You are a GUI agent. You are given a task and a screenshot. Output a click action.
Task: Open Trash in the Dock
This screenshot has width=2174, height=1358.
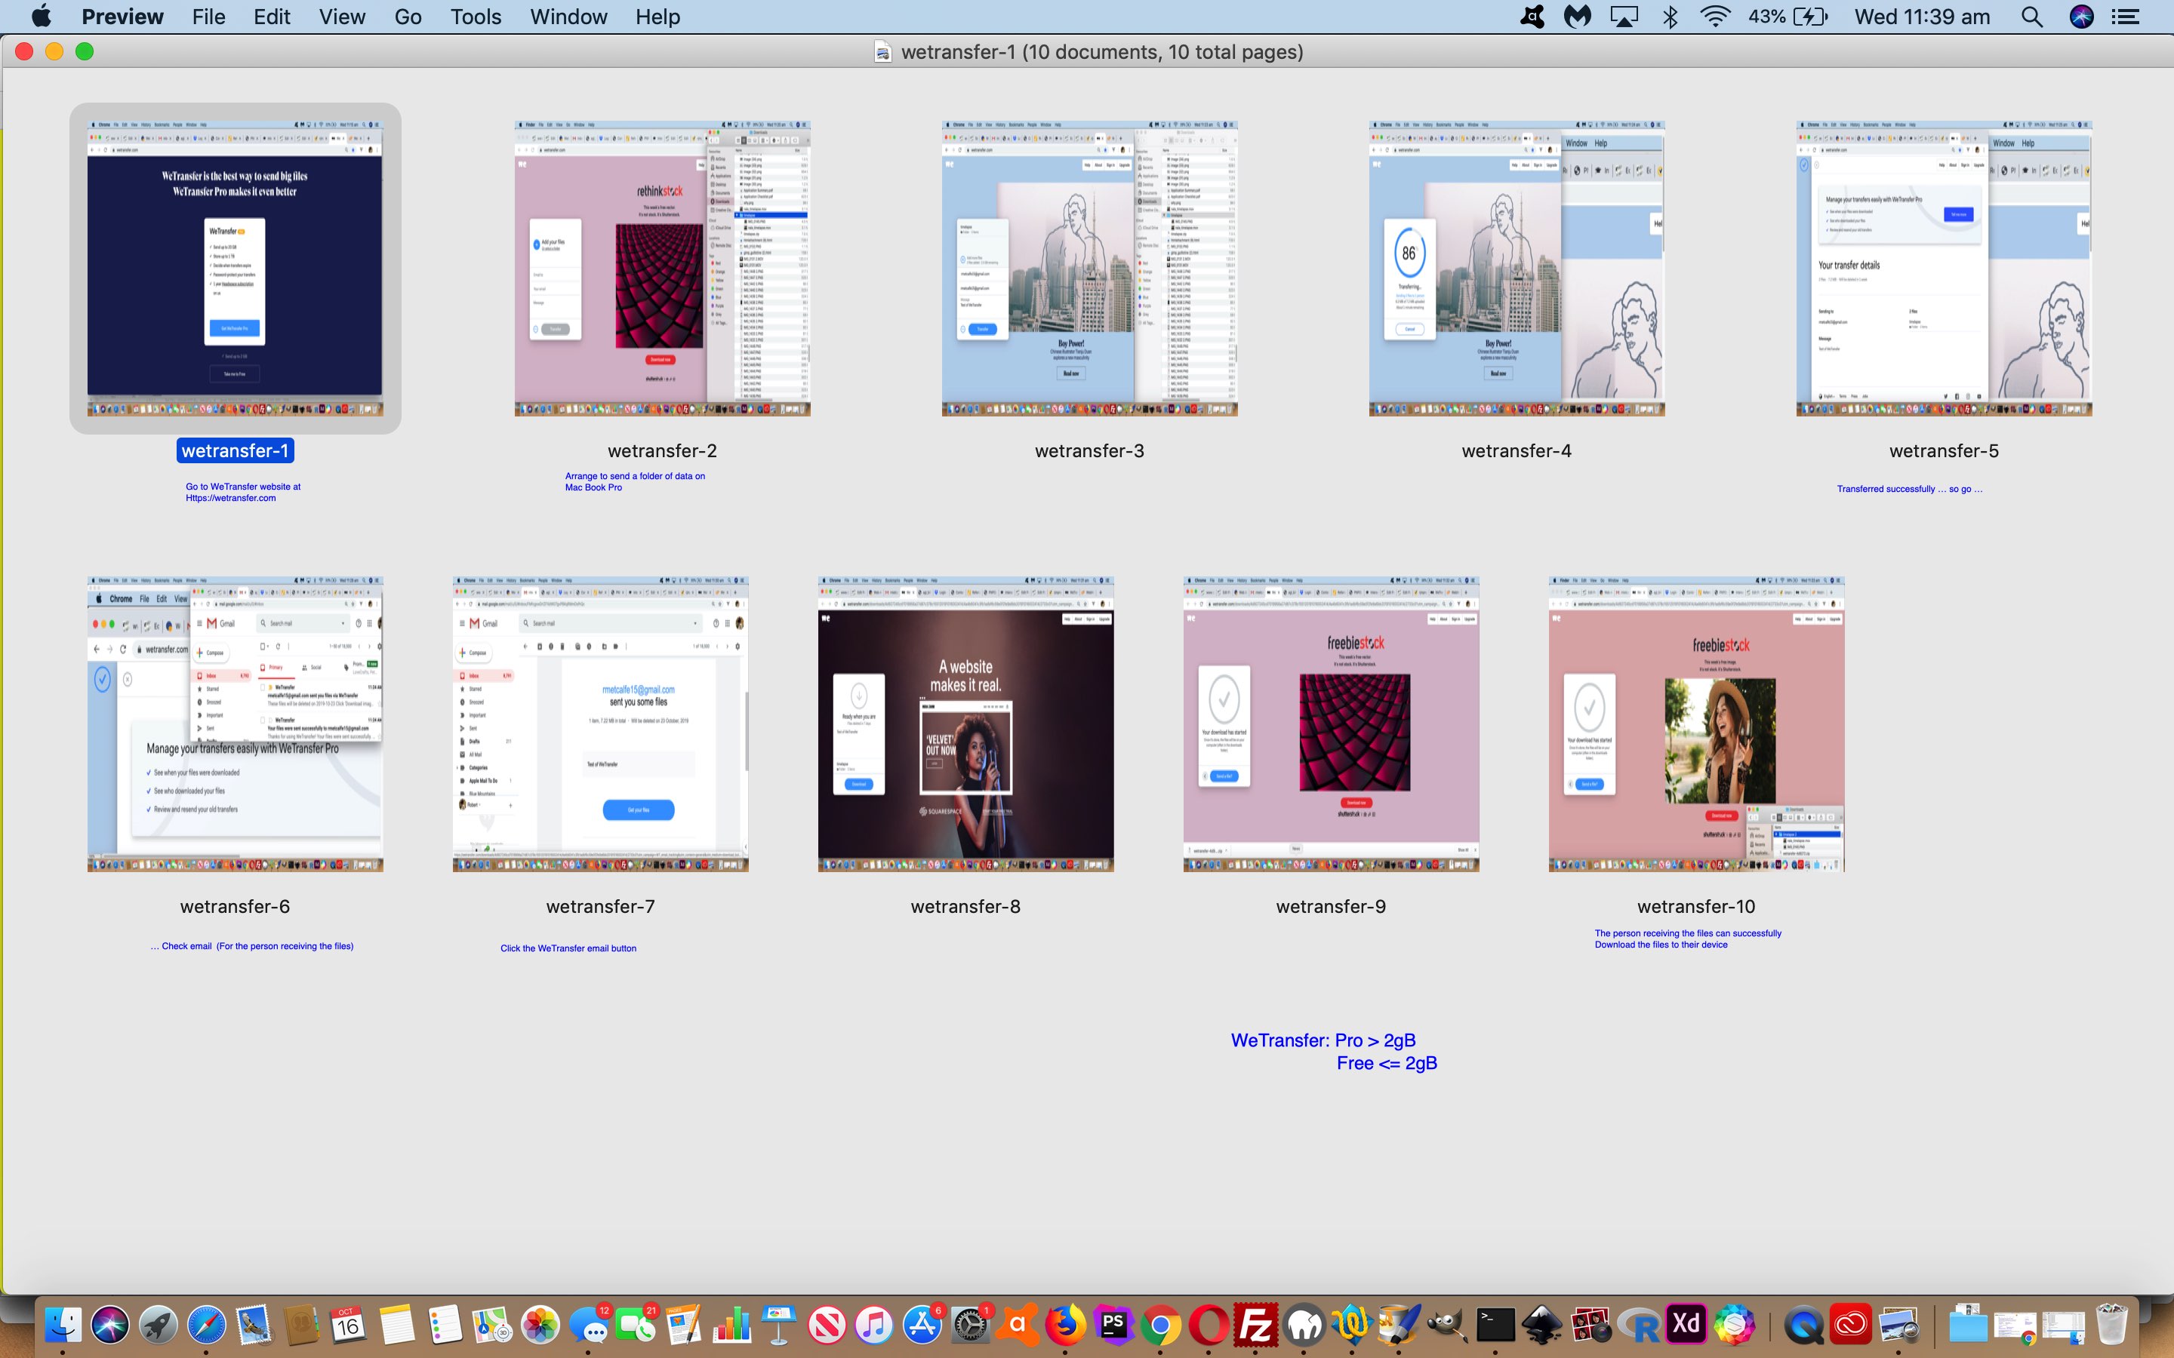(x=2112, y=1325)
